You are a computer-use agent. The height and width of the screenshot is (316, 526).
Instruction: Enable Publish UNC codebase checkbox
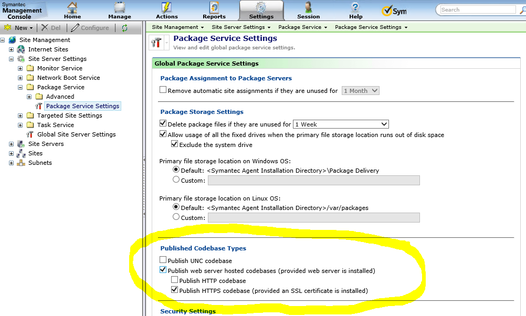point(163,260)
